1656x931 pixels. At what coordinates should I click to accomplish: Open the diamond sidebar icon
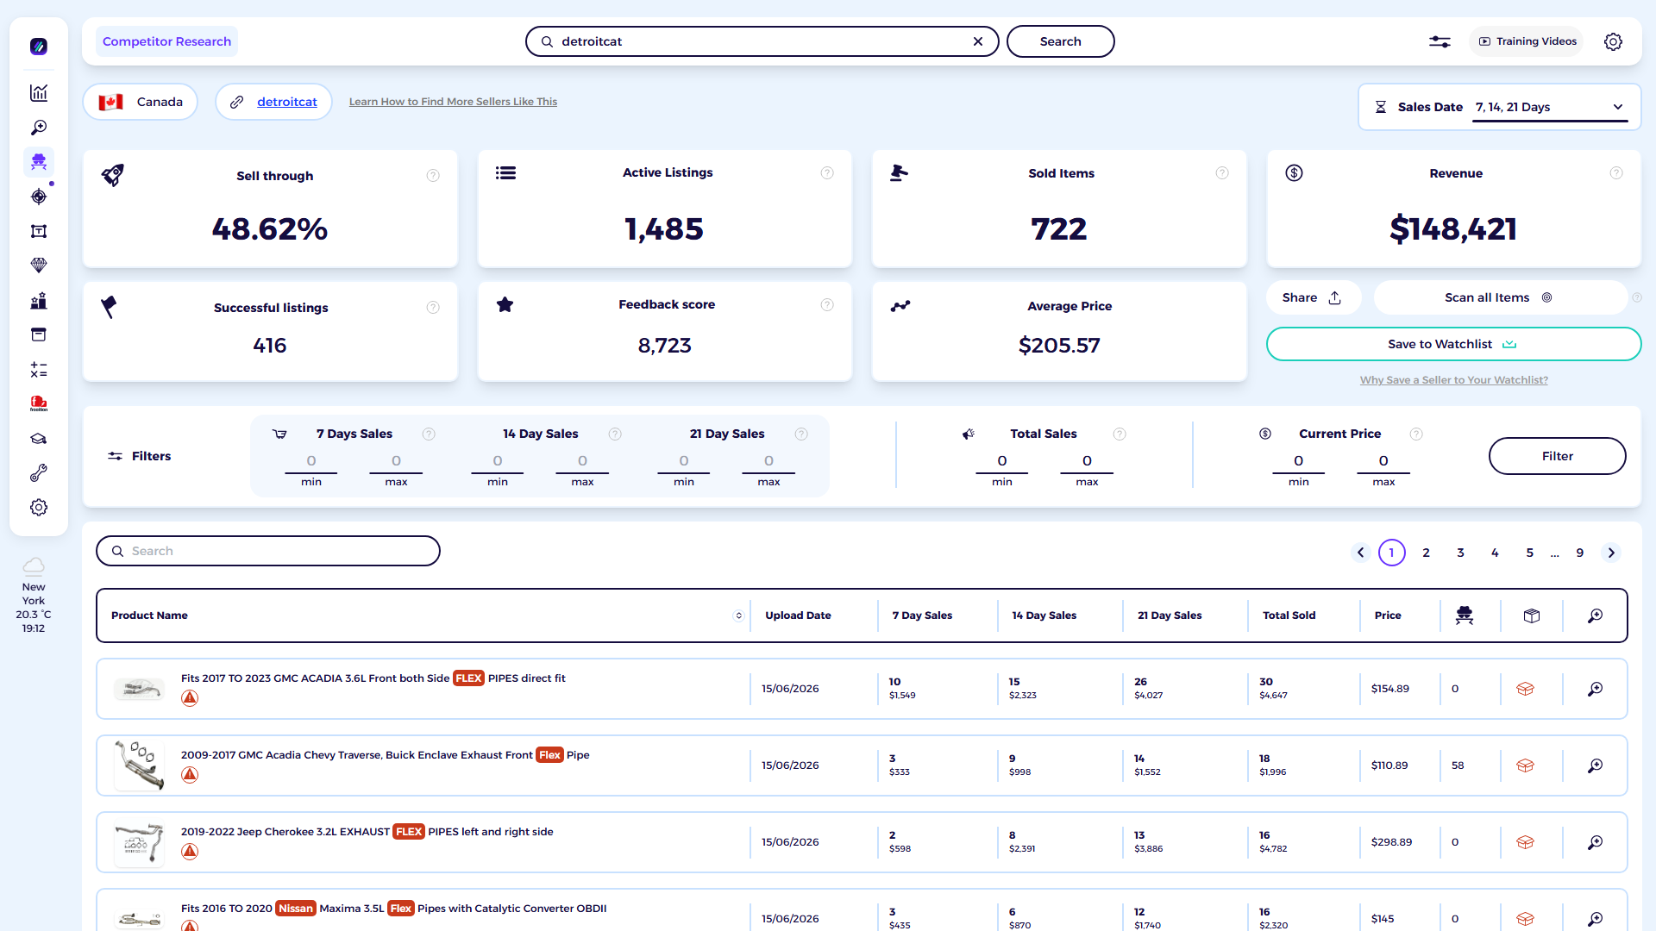click(39, 266)
